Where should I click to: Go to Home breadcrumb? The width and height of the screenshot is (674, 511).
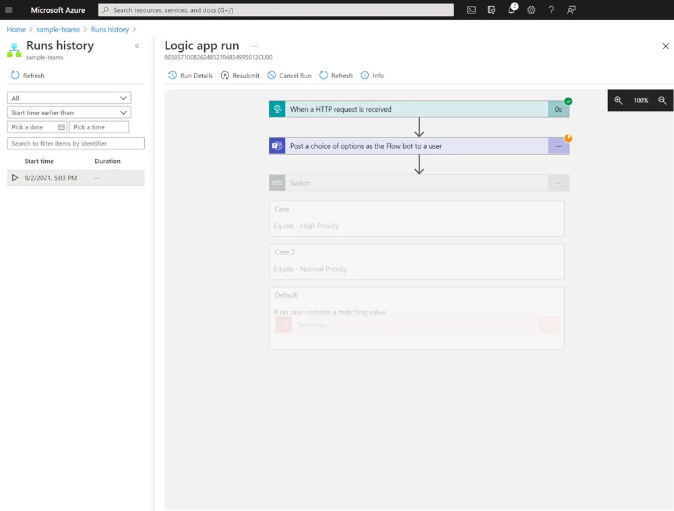pyautogui.click(x=16, y=29)
